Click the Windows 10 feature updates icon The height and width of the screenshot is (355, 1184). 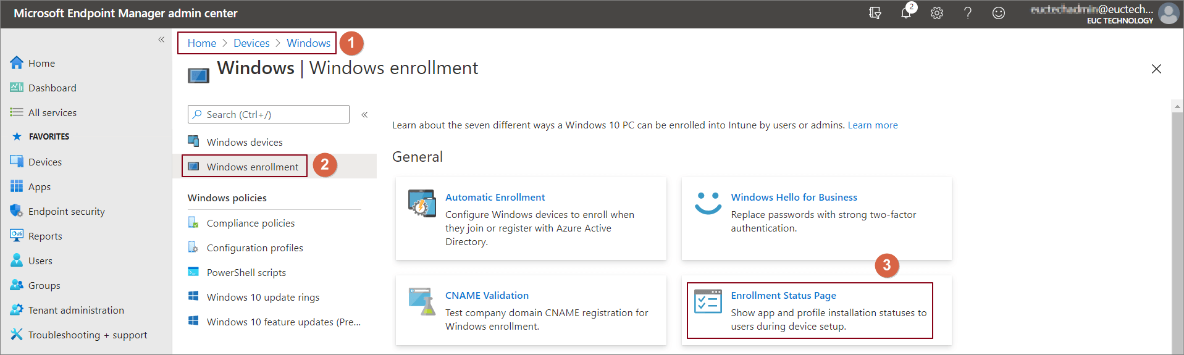[193, 321]
